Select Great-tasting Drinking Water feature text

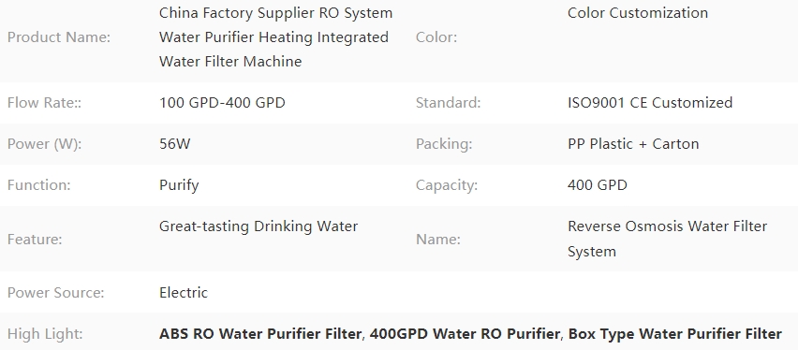[259, 226]
